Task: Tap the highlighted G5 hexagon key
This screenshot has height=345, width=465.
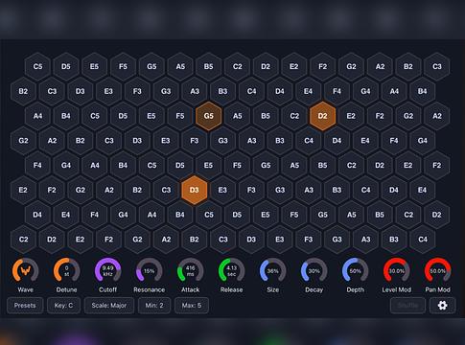Action: pyautogui.click(x=208, y=116)
